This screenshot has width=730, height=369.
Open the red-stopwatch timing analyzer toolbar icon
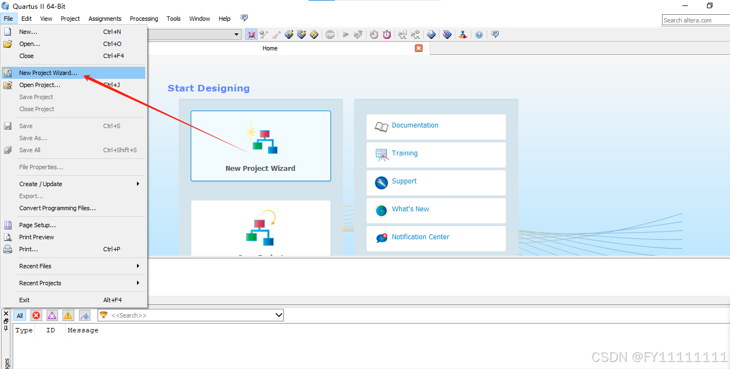(387, 34)
